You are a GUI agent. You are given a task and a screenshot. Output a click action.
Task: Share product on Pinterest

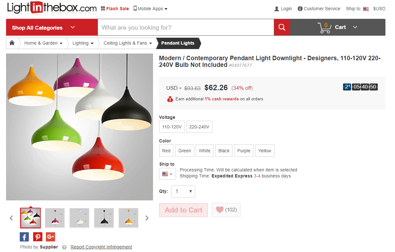click(38, 237)
